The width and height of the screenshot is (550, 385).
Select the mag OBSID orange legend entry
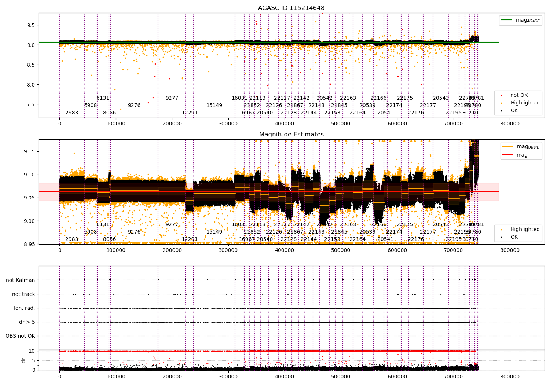tap(521, 147)
